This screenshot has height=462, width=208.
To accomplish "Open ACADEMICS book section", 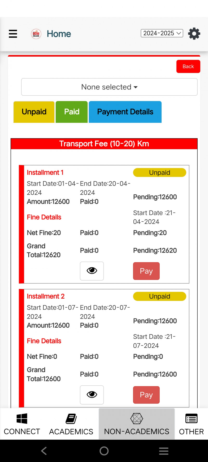I will point(71,424).
